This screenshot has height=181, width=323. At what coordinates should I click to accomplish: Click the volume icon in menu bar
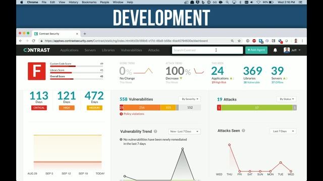(252, 2)
